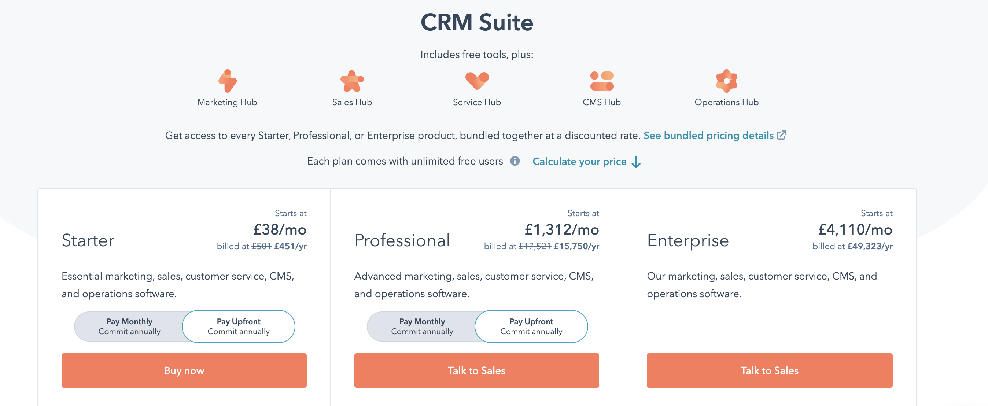Click Talk to Sales for Professional plan
The height and width of the screenshot is (406, 988).
tap(477, 370)
